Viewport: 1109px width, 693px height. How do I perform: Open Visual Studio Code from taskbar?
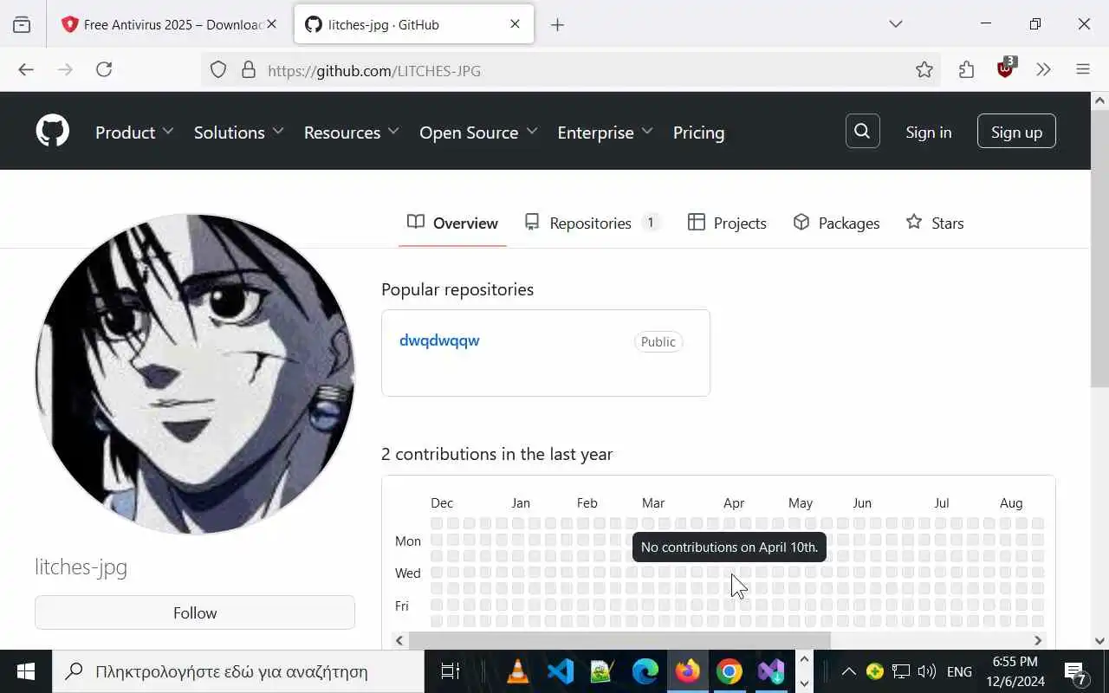(x=561, y=671)
